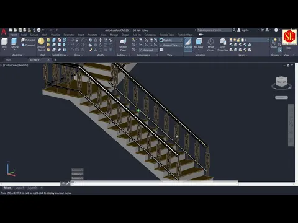Toggle layer on/off lightbulb in layer list

pyautogui.click(x=231, y=40)
